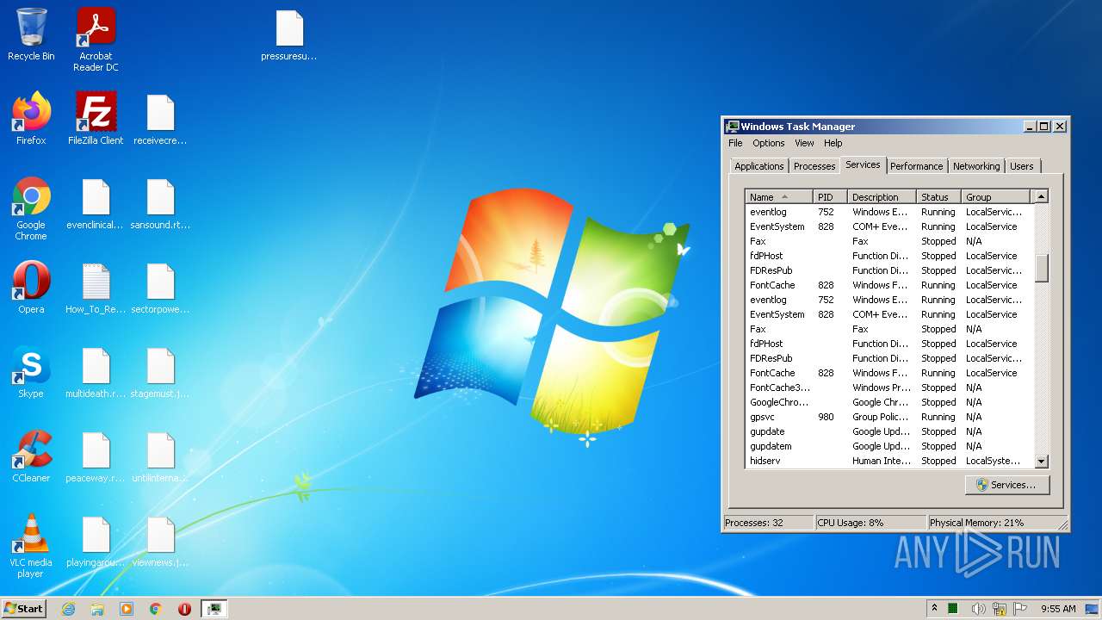The width and height of the screenshot is (1102, 620).
Task: Select the How_To_Re... text file
Action: pyautogui.click(x=96, y=288)
